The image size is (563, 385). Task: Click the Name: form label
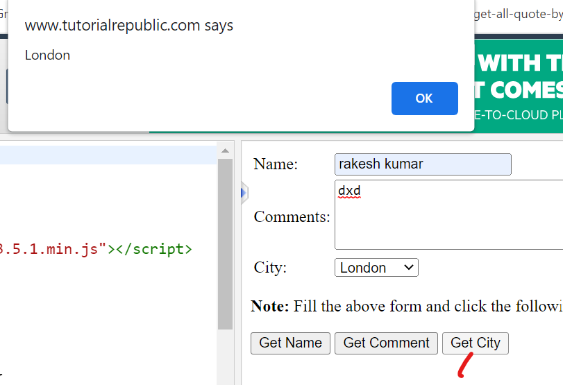click(276, 164)
